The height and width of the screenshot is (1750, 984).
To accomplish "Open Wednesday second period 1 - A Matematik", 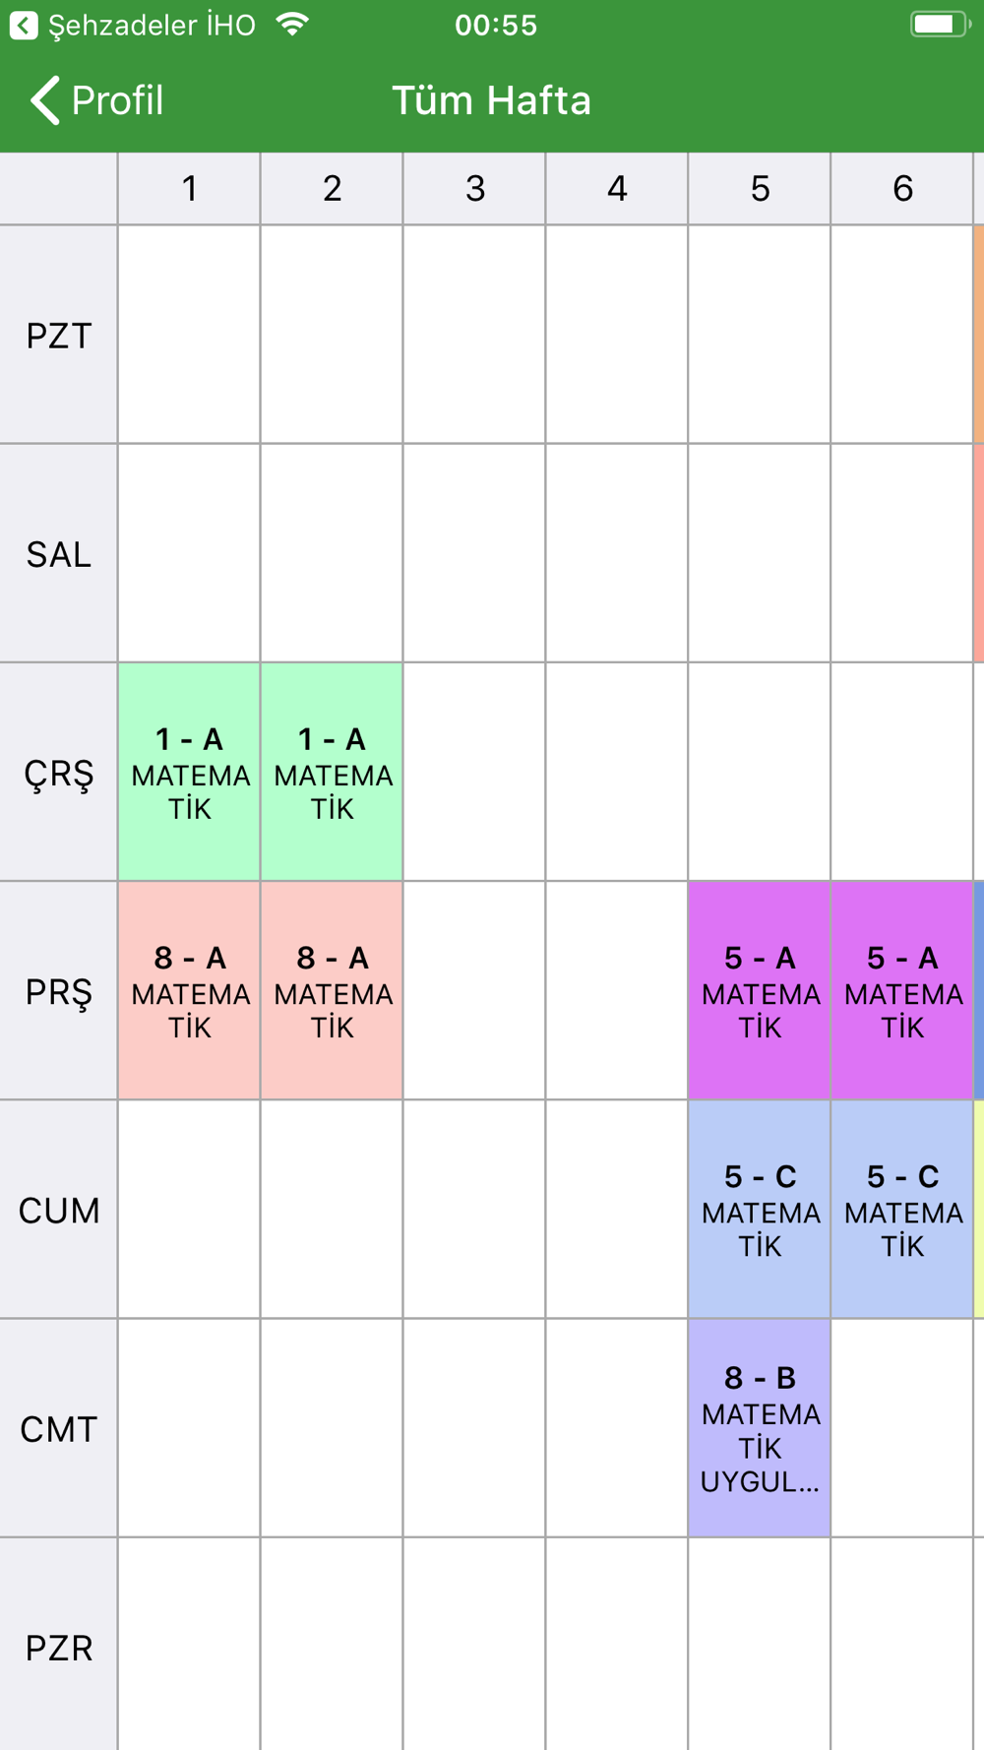I will coord(332,772).
